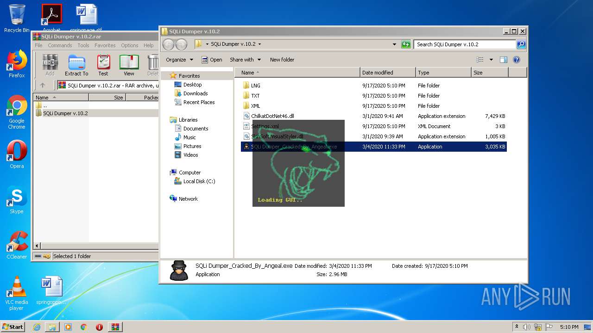Expand SQLi Dumper v.10.2 breadcrumb arrow
Viewport: 593px width, 333px height.
(x=259, y=44)
